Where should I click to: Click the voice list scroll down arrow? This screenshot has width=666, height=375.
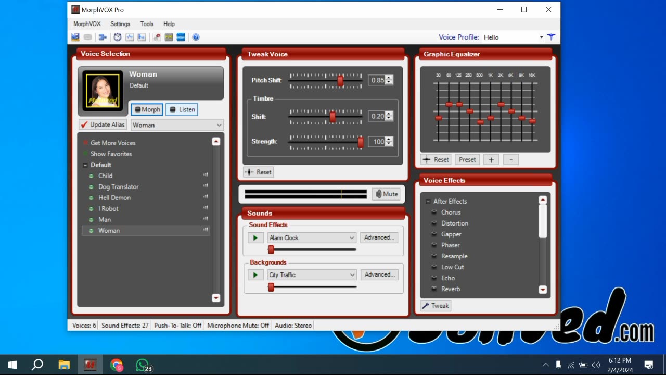(x=216, y=298)
